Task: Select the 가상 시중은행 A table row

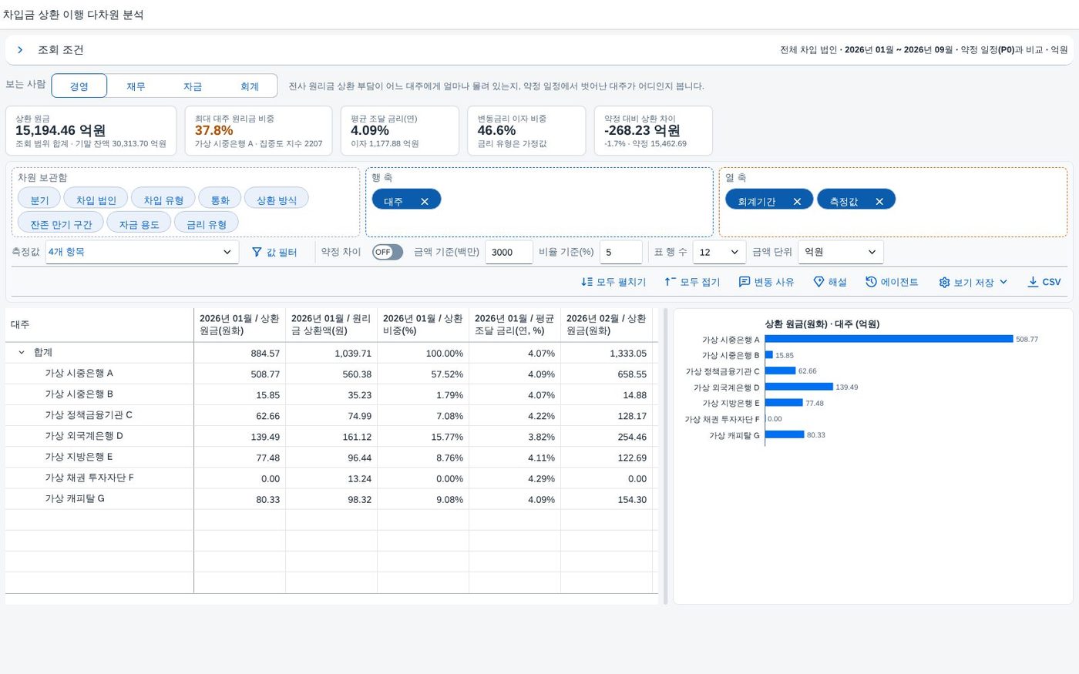Action: [331, 374]
